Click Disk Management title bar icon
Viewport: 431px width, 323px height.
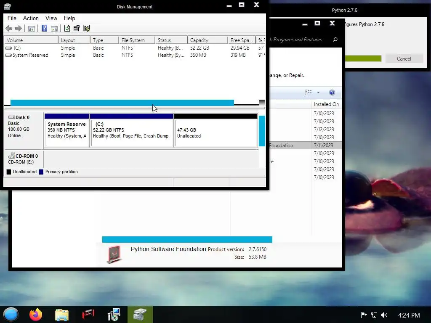(x=7, y=7)
